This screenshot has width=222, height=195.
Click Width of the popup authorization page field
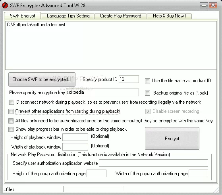198,173
